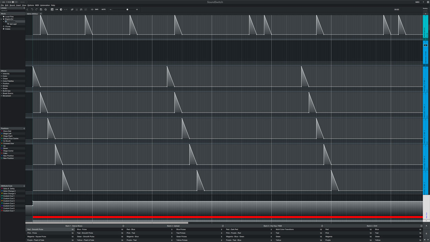
Task: Expand the Strobe effects category
Action: [x=1, y=86]
